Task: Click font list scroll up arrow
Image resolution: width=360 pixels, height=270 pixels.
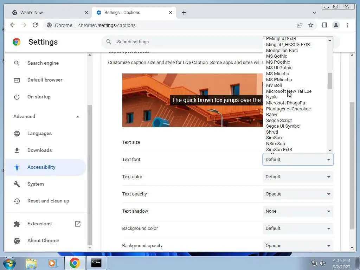Action: (x=330, y=40)
